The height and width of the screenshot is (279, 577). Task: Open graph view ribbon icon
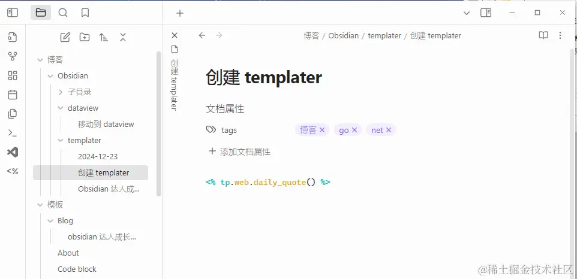pyautogui.click(x=13, y=56)
